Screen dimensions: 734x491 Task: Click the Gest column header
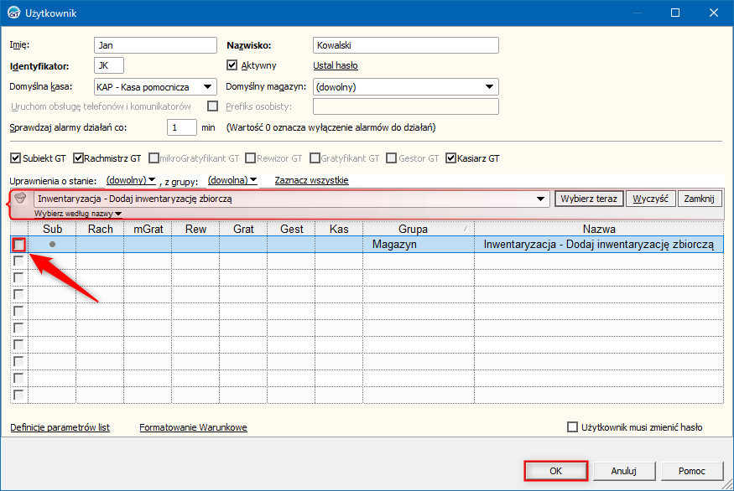coord(291,229)
